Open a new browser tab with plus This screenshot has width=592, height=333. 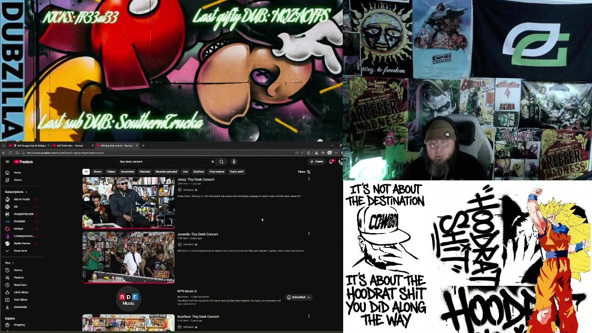pyautogui.click(x=143, y=146)
